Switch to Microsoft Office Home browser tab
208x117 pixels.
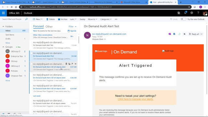click(134, 2)
